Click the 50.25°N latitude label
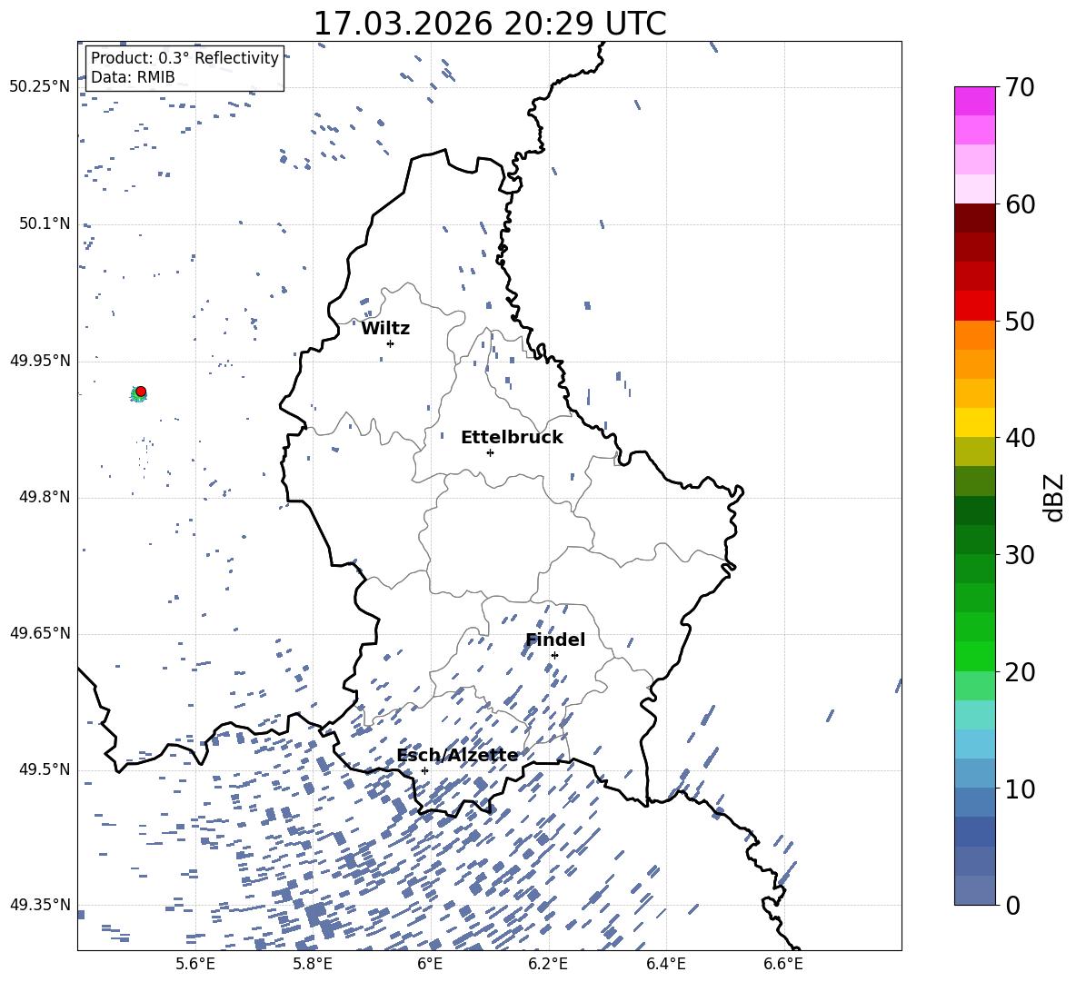This screenshot has height=982, width=1076. 40,87
